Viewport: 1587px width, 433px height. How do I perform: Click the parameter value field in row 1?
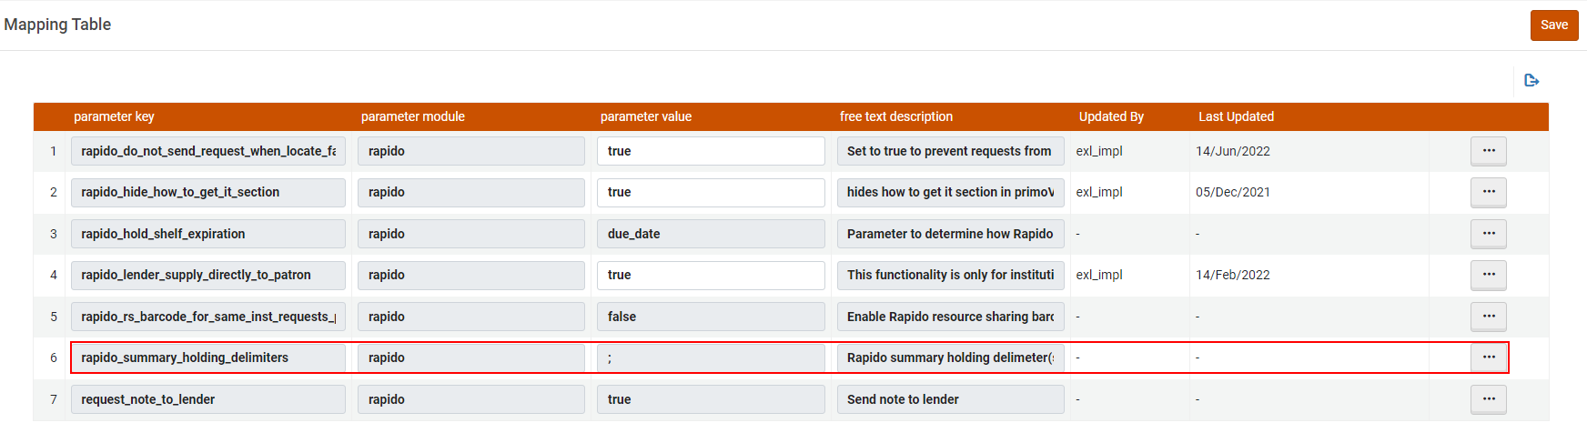click(711, 151)
